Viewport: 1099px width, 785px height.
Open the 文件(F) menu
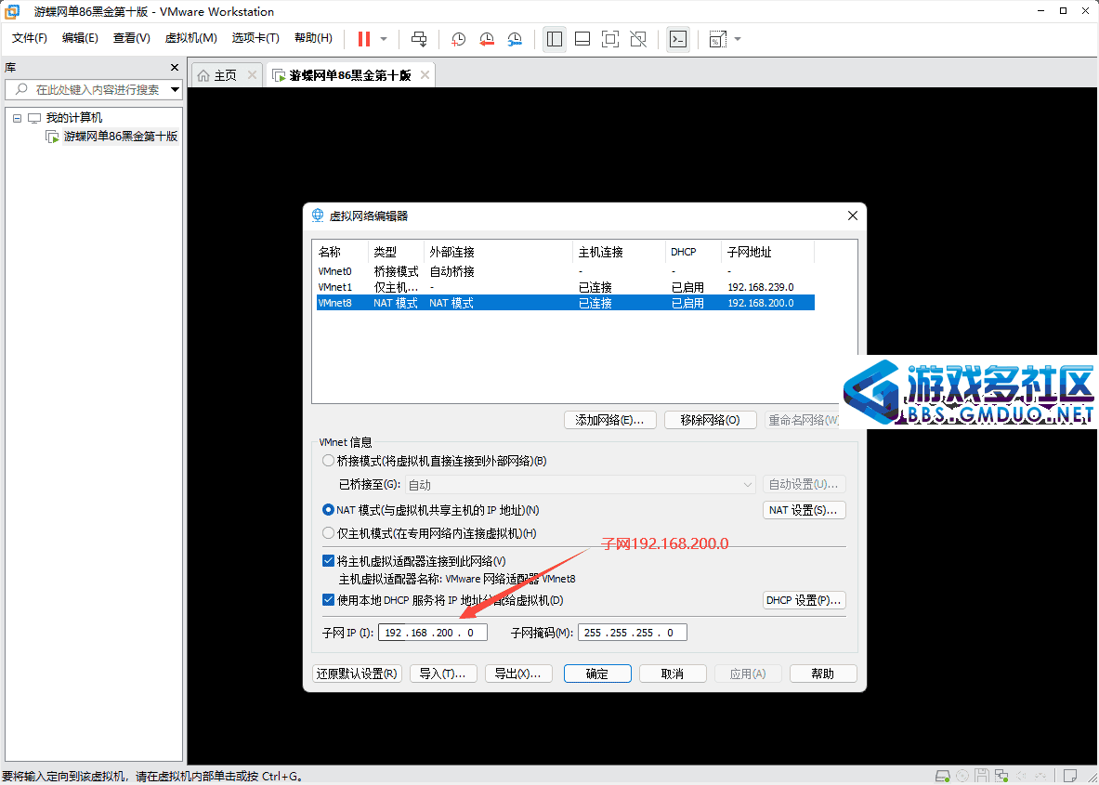click(x=30, y=38)
